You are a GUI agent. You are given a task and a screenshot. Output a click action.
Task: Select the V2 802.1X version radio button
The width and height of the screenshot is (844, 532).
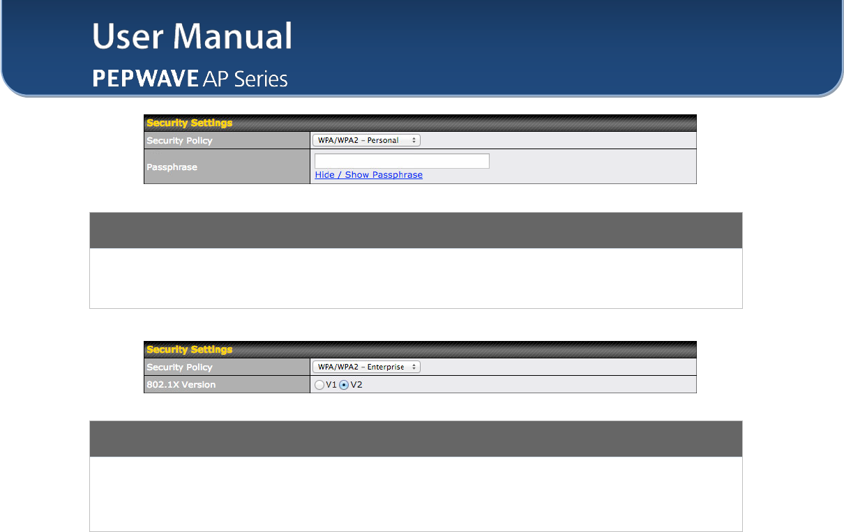pos(343,385)
